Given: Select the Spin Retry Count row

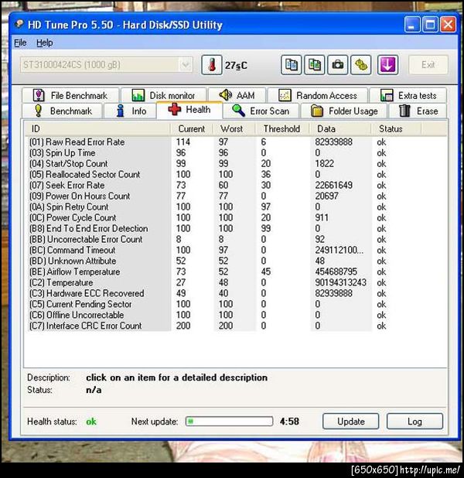Looking at the screenshot, I should 235,207.
